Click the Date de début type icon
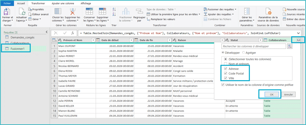306x125 pixels. pos(98,40)
